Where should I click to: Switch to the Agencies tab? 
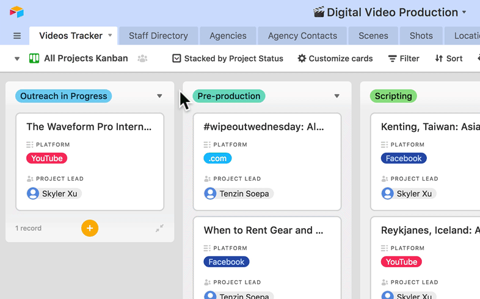click(228, 36)
